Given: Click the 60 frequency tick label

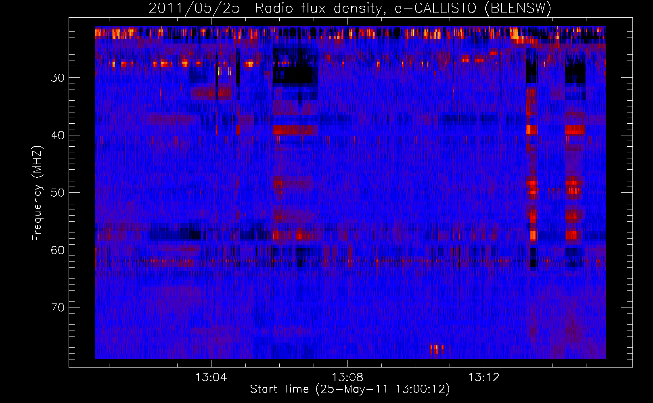Looking at the screenshot, I should [58, 250].
